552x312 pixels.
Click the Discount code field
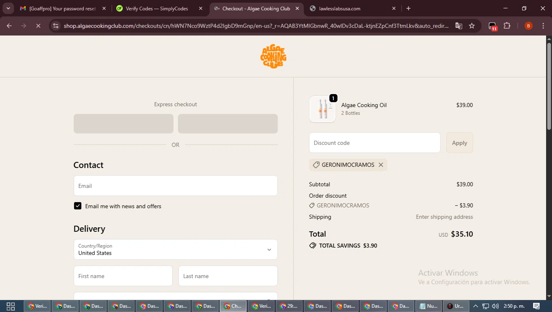375,143
